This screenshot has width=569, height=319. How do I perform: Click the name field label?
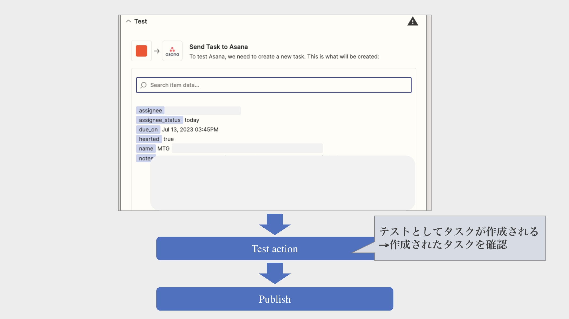coord(146,148)
